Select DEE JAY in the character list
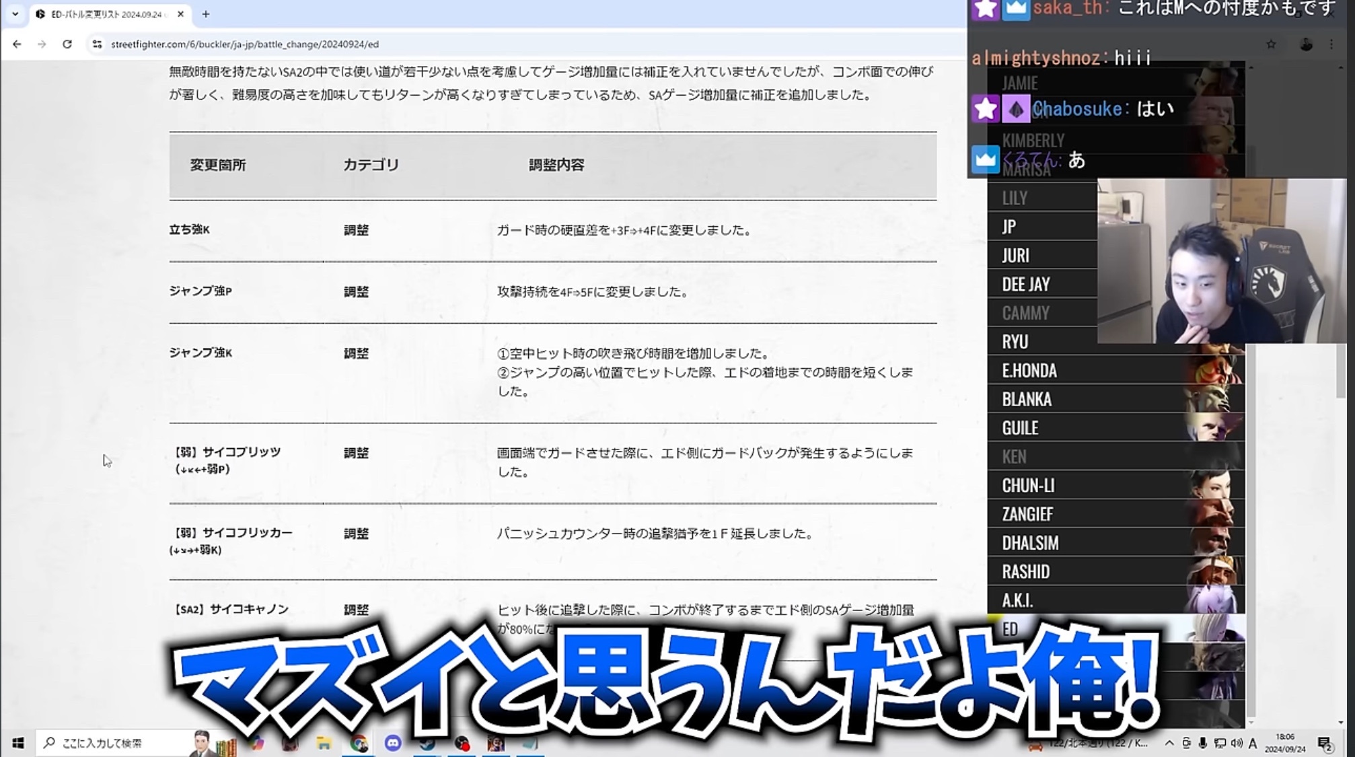The image size is (1355, 757). pyautogui.click(x=1042, y=284)
